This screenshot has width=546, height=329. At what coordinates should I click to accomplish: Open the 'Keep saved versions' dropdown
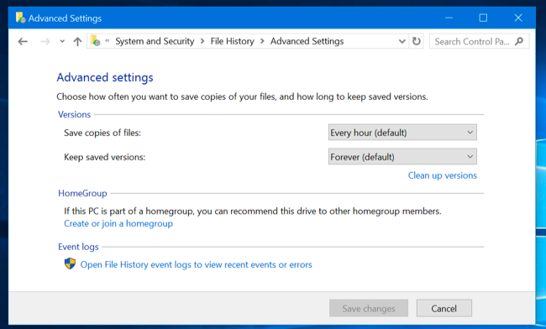click(x=402, y=157)
